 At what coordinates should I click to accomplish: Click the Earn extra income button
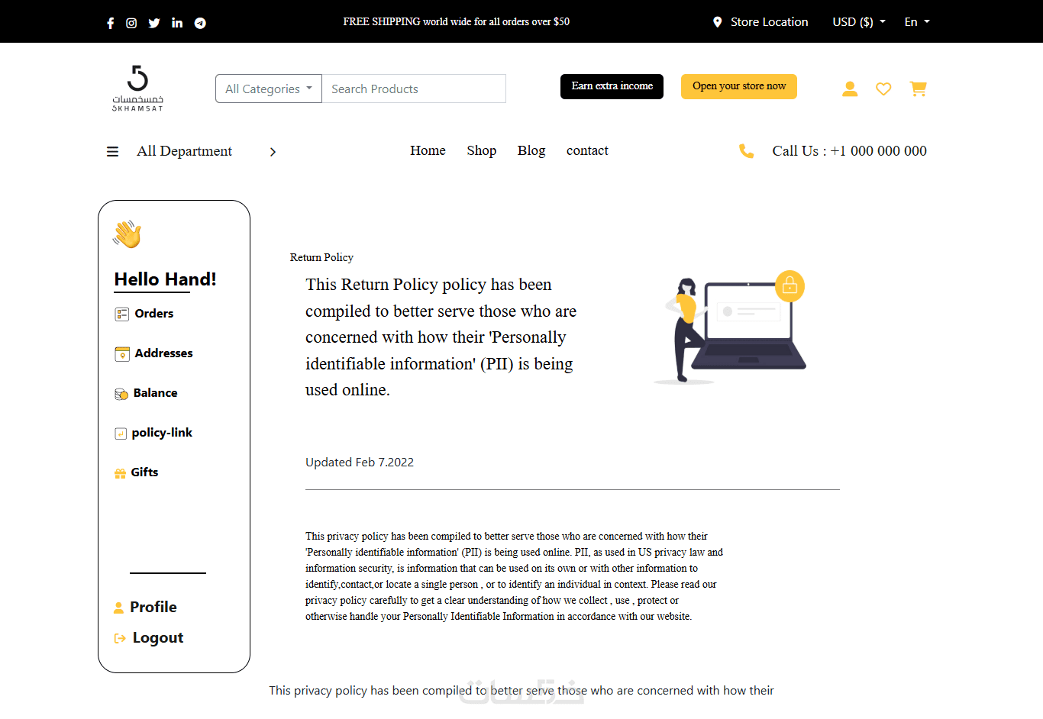click(x=612, y=86)
